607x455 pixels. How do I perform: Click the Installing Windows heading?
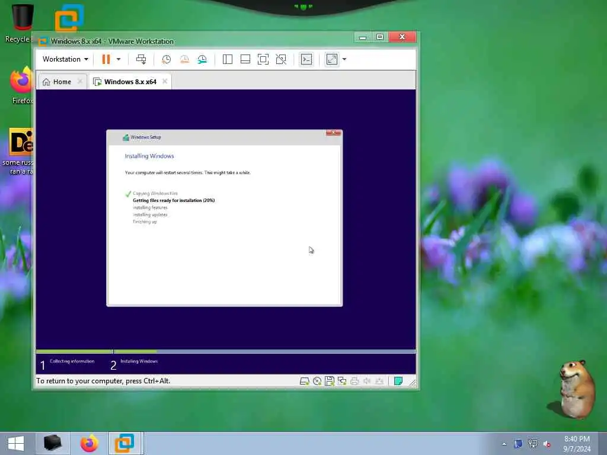click(x=149, y=156)
